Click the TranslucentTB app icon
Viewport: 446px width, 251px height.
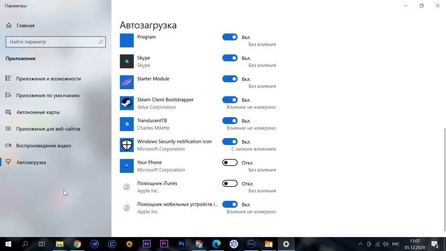click(127, 124)
